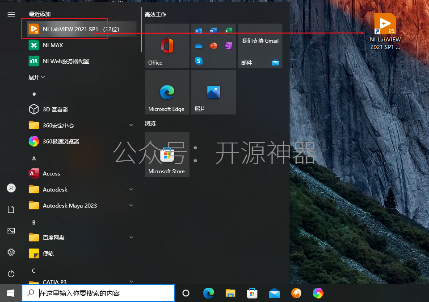This screenshot has width=429, height=302.
Task: Open Settings gear in Start sidebar
Action: coord(11,252)
